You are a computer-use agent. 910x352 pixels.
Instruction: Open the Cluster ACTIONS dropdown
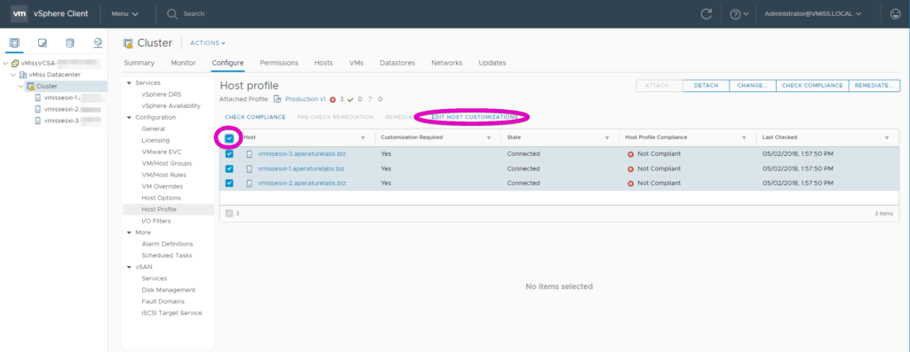pyautogui.click(x=208, y=43)
